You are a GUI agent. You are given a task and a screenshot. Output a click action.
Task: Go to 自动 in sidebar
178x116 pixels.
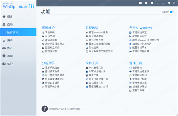coord(18,24)
